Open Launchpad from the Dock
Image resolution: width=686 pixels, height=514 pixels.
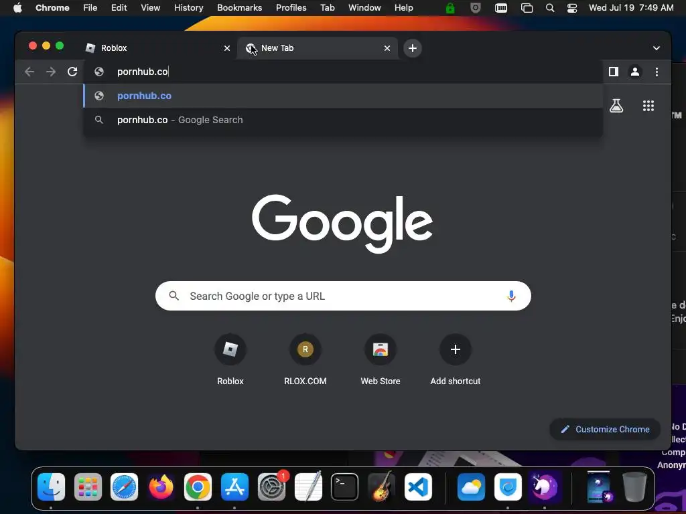pyautogui.click(x=88, y=487)
